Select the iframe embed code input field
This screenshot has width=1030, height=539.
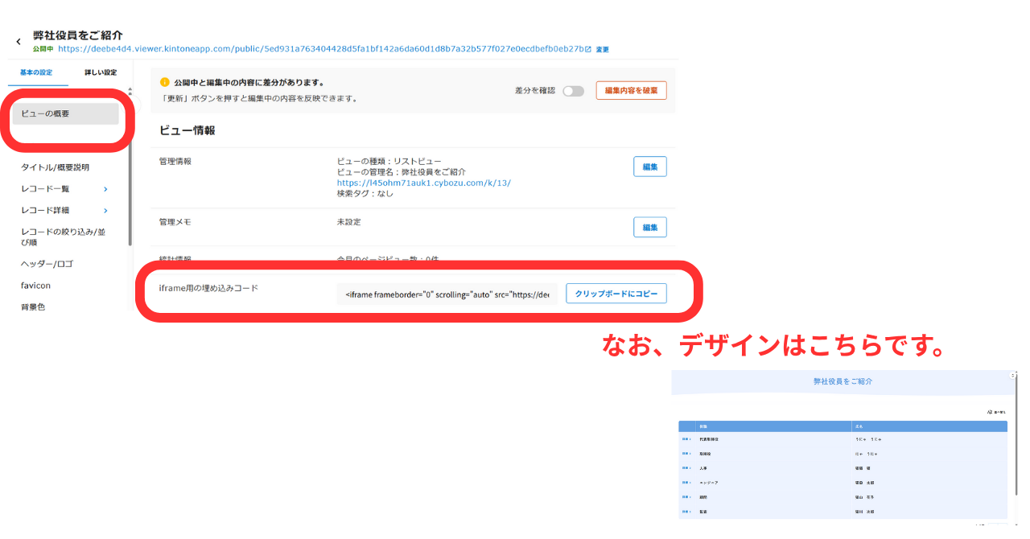447,293
